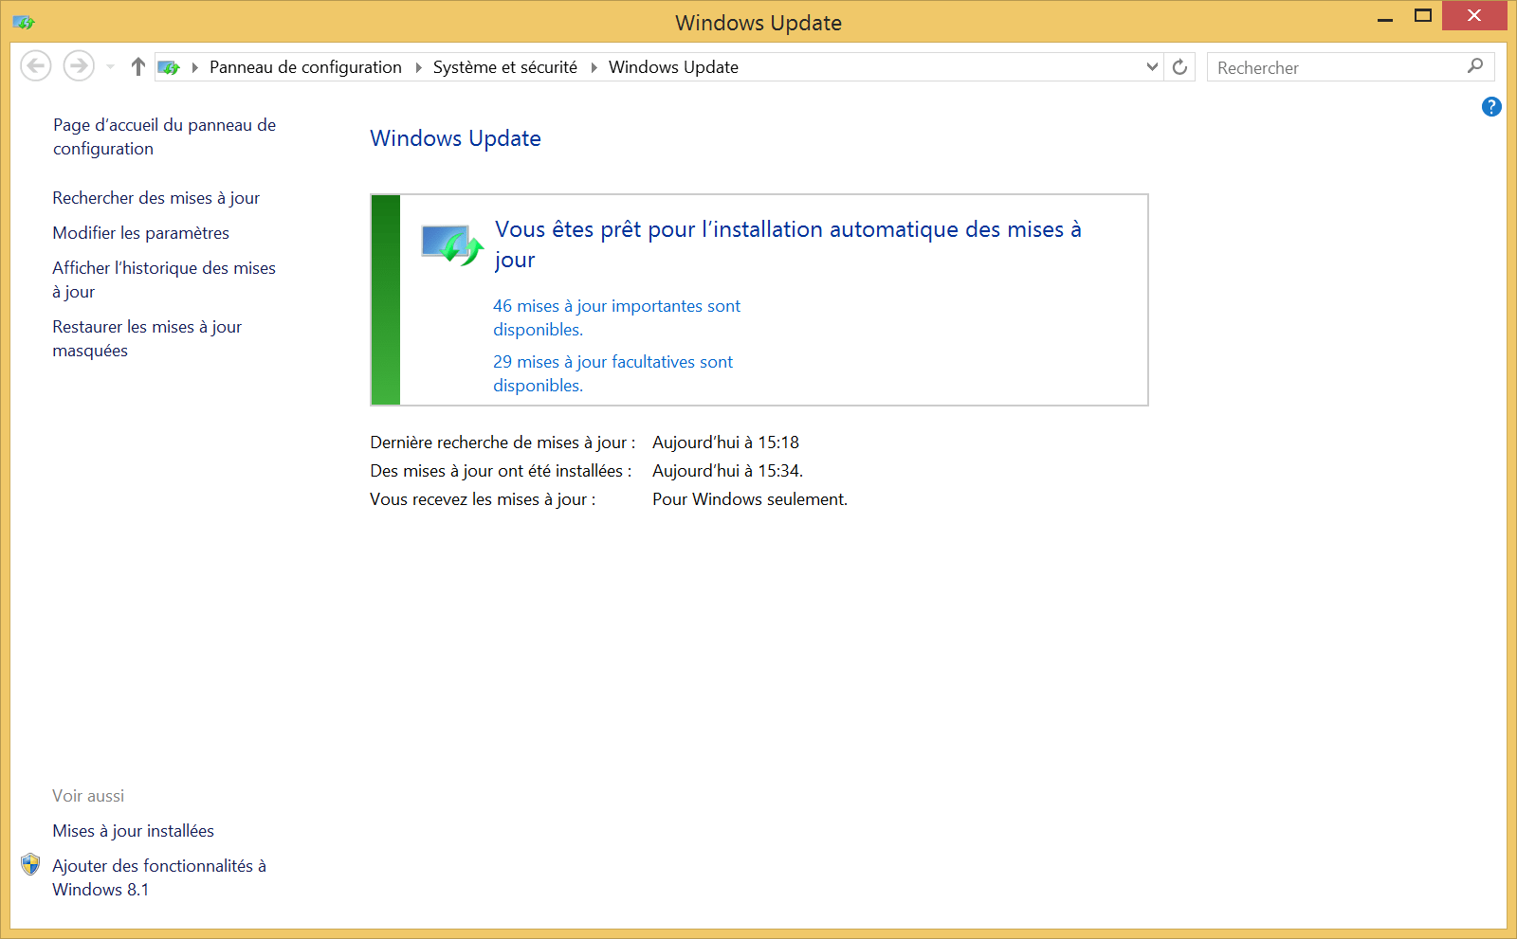The image size is (1517, 939).
Task: Click the label 'Vous recevez les mises à jour :'
Action: [483, 499]
